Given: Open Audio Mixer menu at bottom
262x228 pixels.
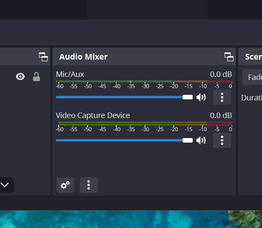Looking at the screenshot, I should [x=89, y=185].
